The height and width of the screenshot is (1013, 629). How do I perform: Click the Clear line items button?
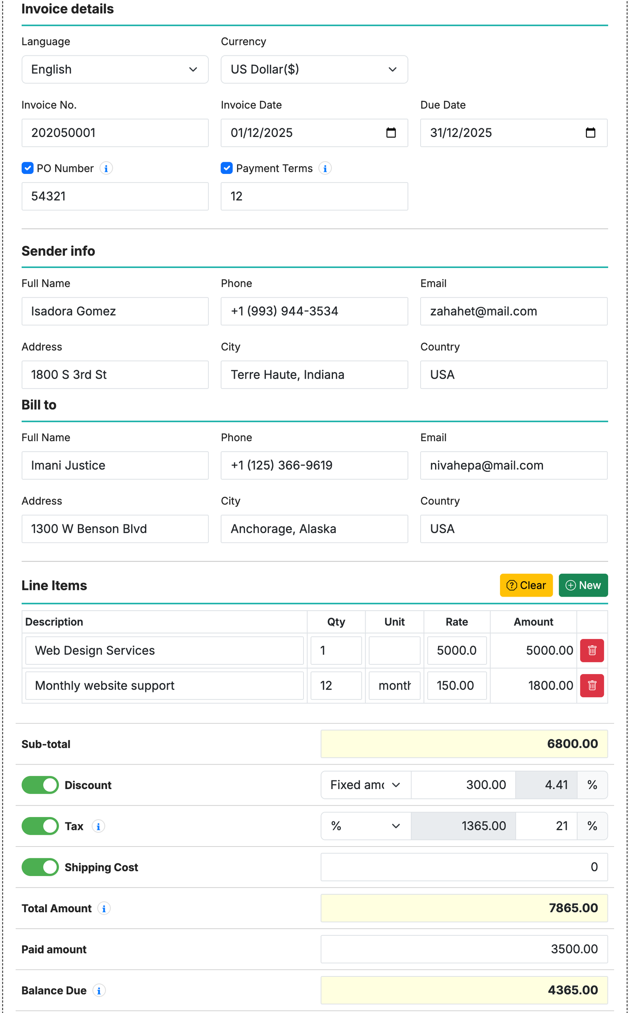526,585
